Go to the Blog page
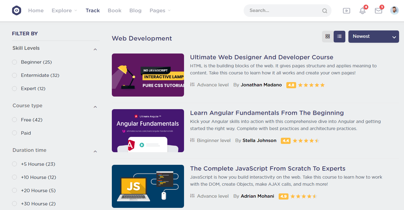 tap(135, 10)
